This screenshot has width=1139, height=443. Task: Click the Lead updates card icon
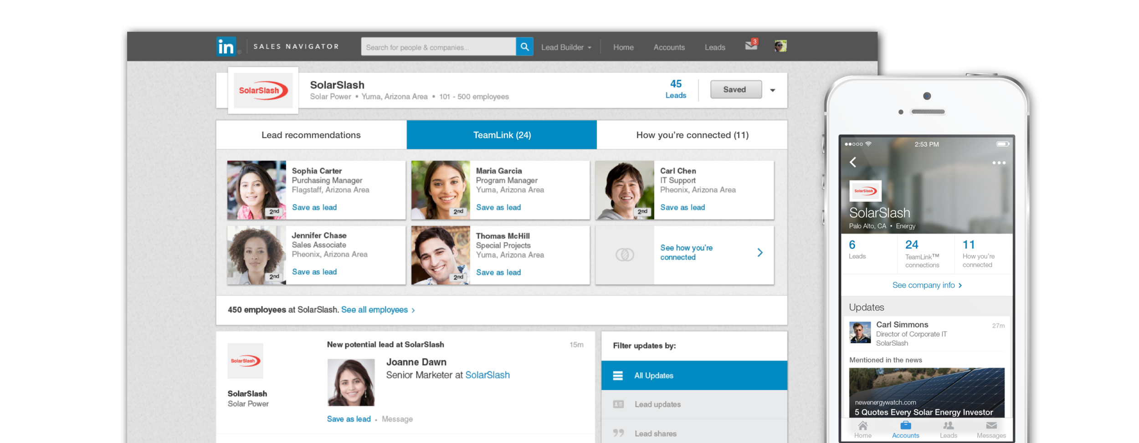(618, 404)
